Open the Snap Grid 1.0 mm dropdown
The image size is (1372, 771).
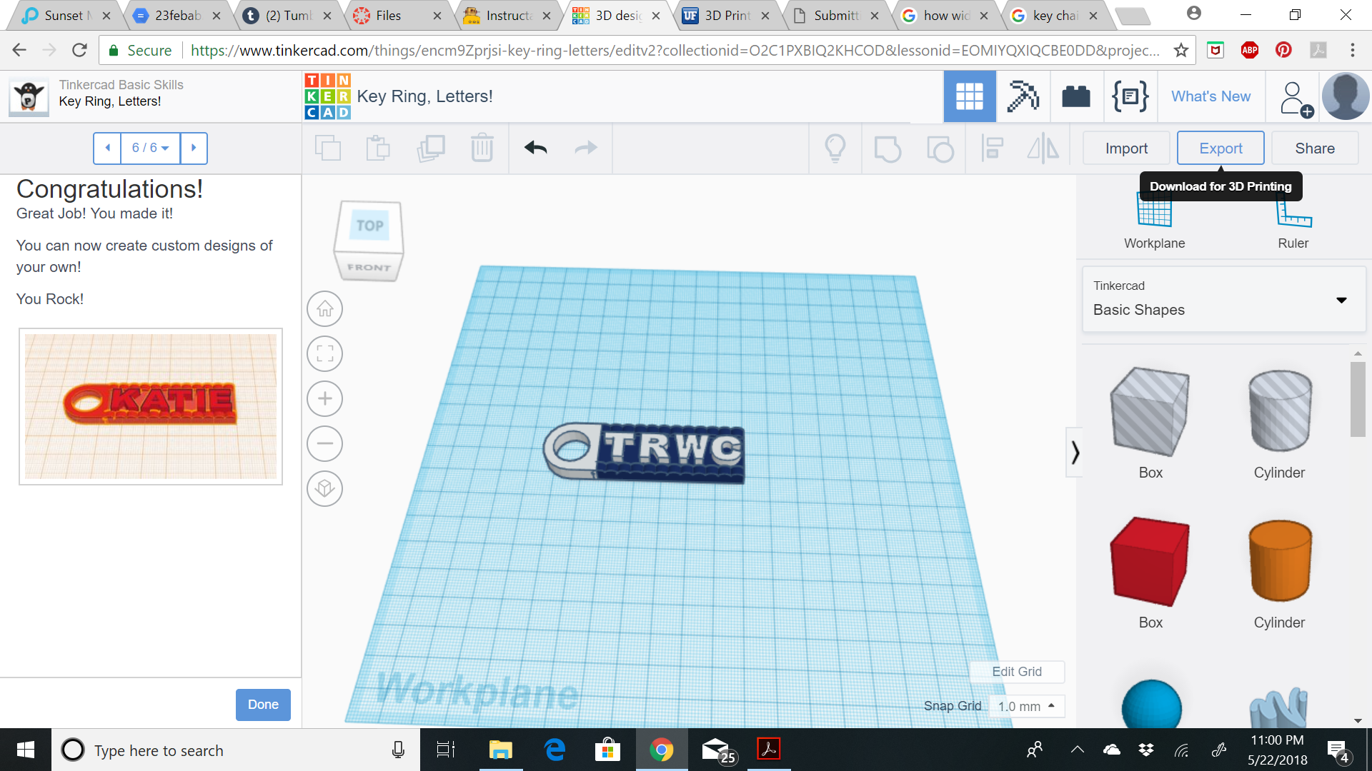point(1027,706)
